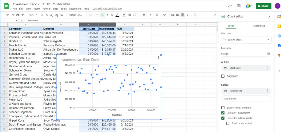The image size is (282, 132).
Task: Increase decimal places icon
Action: pyautogui.click(x=56, y=15)
